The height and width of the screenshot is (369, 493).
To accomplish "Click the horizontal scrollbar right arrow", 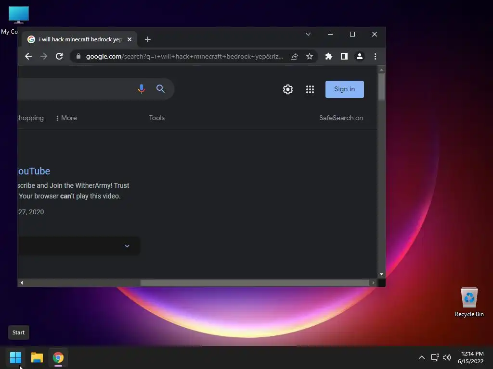I will click(373, 283).
